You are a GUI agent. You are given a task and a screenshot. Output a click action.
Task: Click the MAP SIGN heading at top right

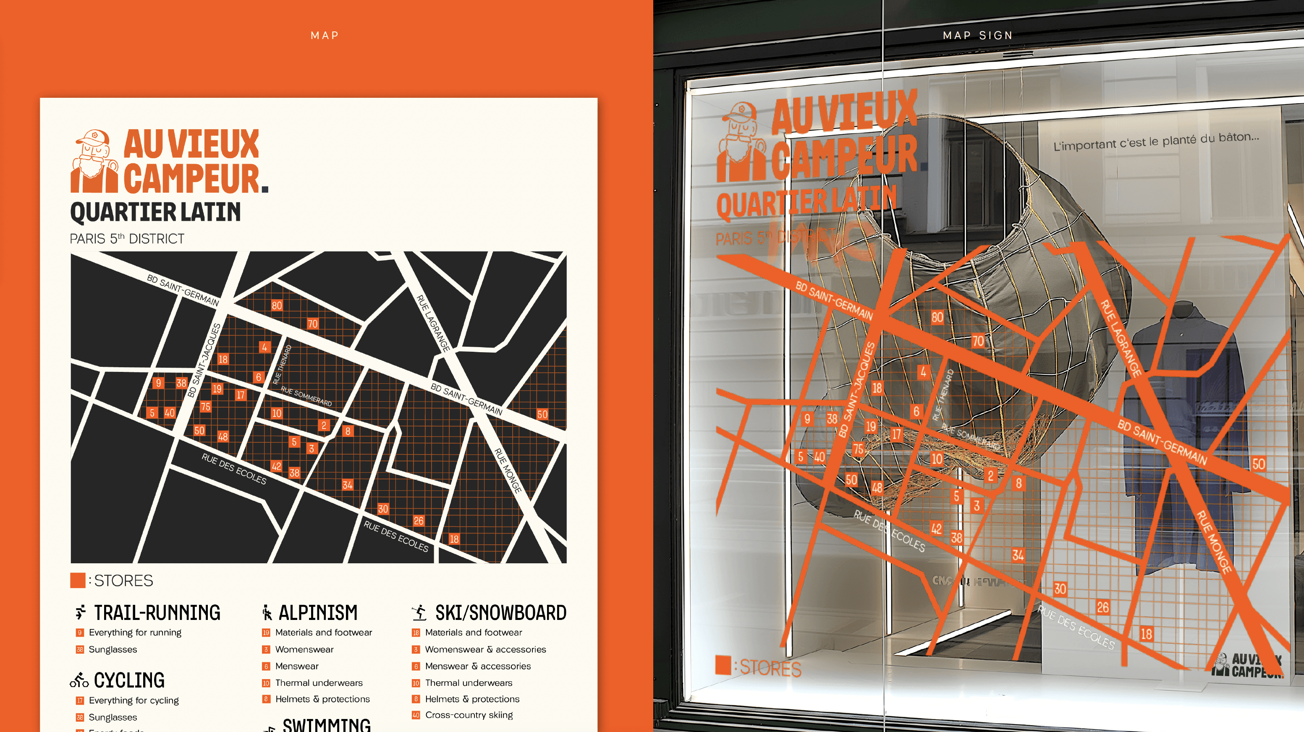[977, 35]
